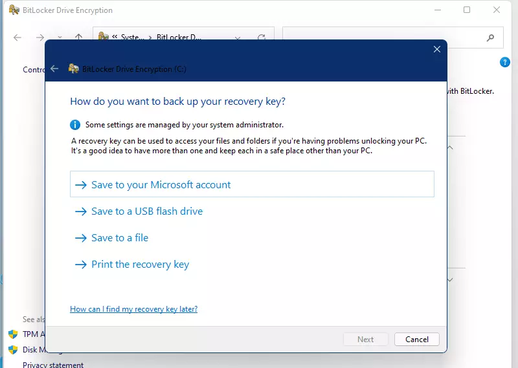The image size is (518, 368).
Task: Open recent locations dropdown in Control Panel
Action: click(60, 38)
